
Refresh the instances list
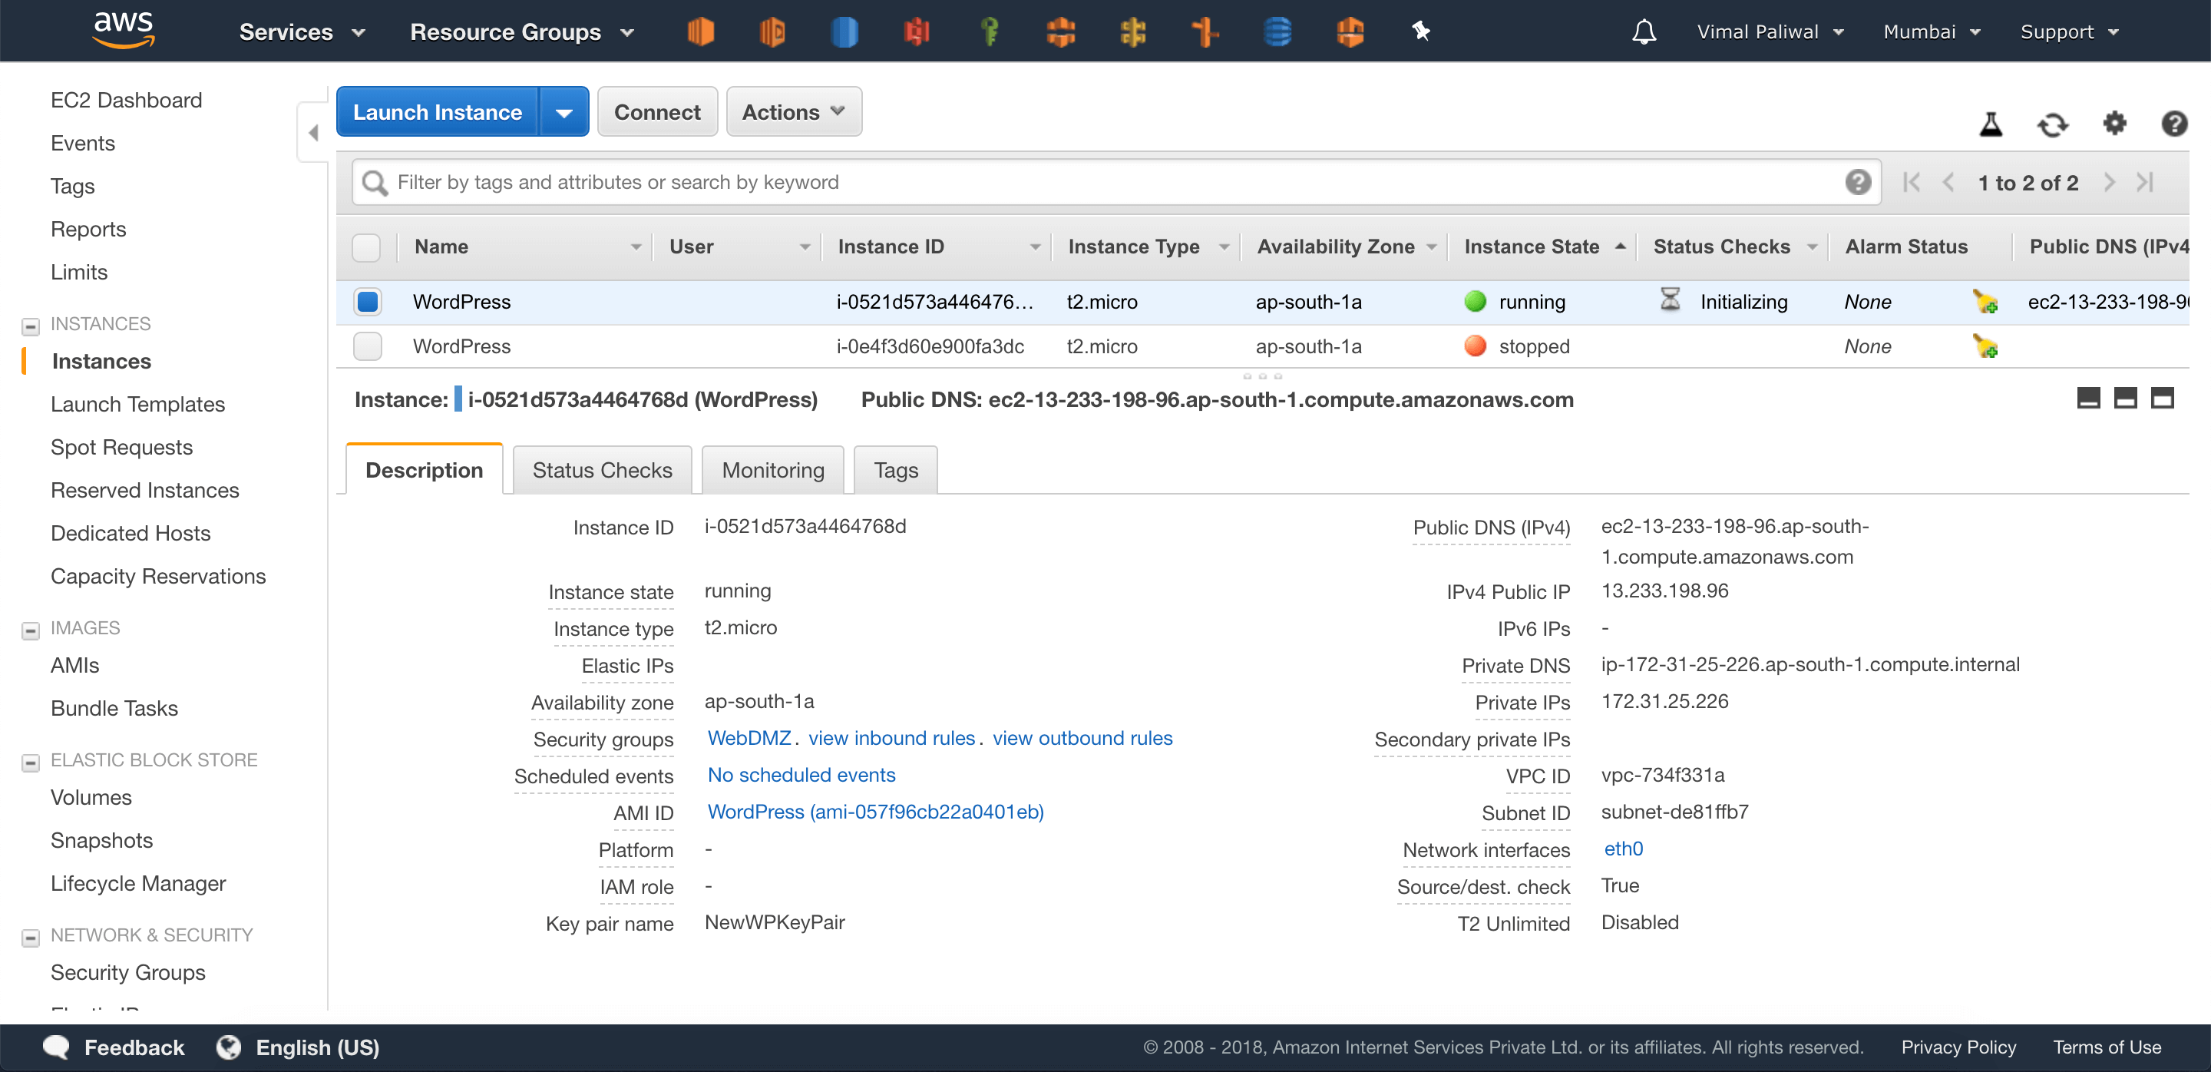[x=2052, y=124]
